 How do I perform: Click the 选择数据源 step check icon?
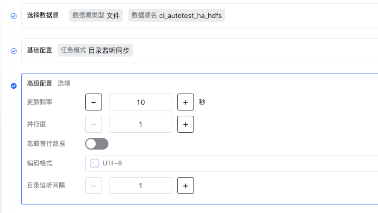coord(14,16)
